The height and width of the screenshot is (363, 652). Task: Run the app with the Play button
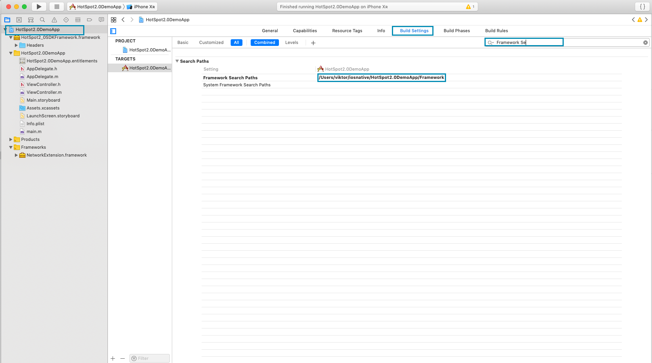tap(39, 7)
